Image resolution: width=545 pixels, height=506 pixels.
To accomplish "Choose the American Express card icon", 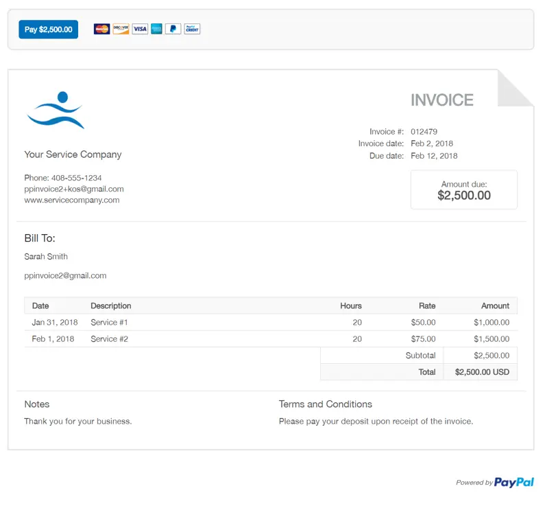I will click(x=156, y=29).
